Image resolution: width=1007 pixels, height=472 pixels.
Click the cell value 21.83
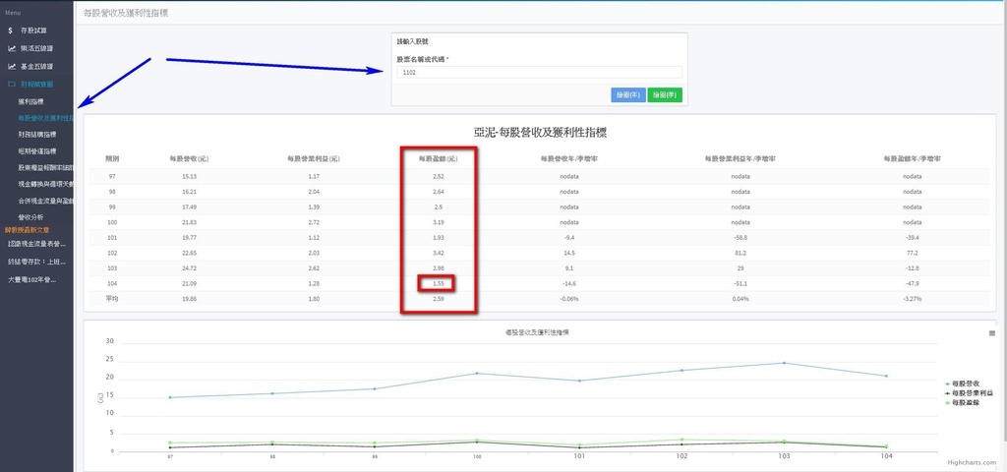tap(189, 222)
